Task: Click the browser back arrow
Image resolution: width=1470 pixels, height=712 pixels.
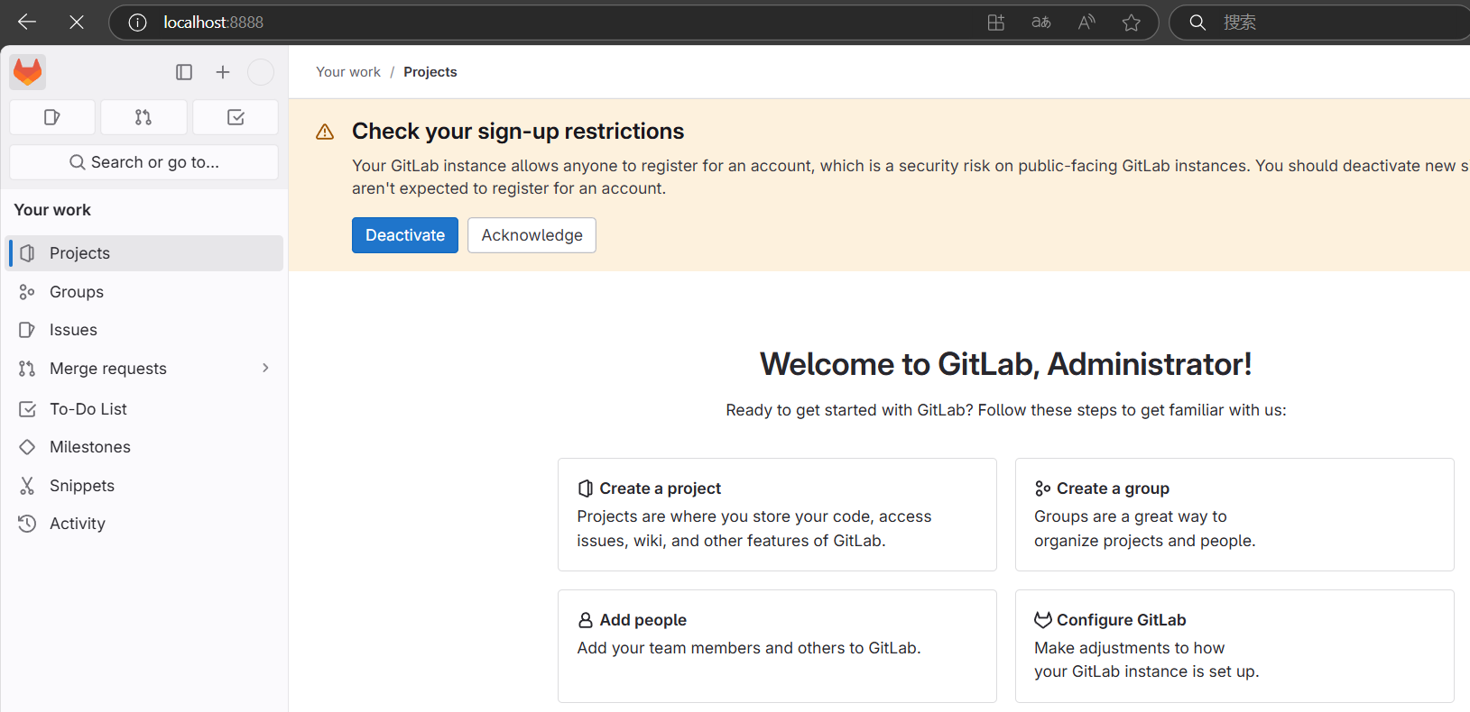Action: point(27,22)
